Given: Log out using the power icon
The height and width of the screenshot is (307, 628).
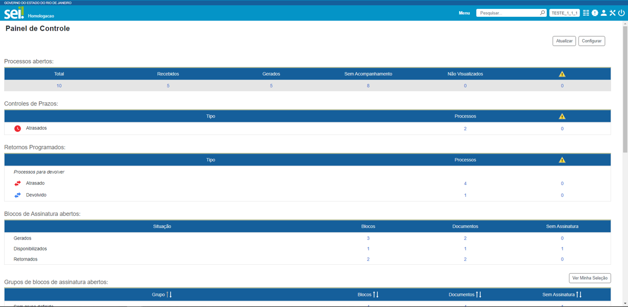Looking at the screenshot, I should (622, 13).
